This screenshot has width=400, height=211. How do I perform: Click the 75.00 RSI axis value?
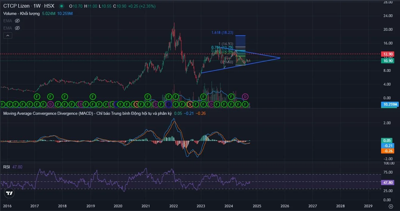click(x=388, y=172)
